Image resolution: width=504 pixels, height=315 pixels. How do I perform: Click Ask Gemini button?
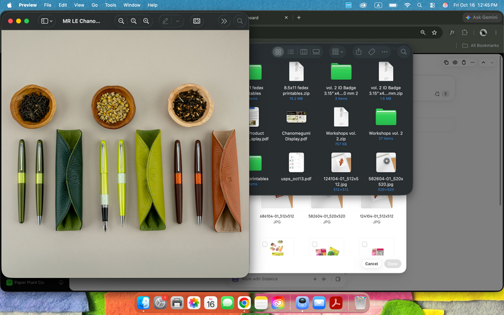tap(481, 17)
